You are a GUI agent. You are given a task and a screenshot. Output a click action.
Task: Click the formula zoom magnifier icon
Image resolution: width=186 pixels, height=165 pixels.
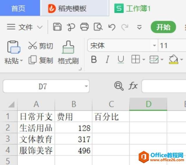coord(119,86)
